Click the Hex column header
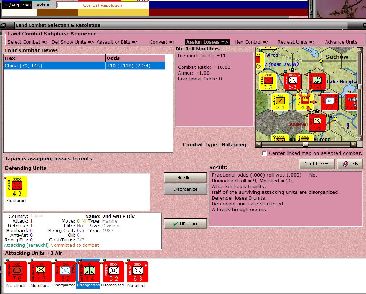This screenshot has width=366, height=294. (55, 58)
